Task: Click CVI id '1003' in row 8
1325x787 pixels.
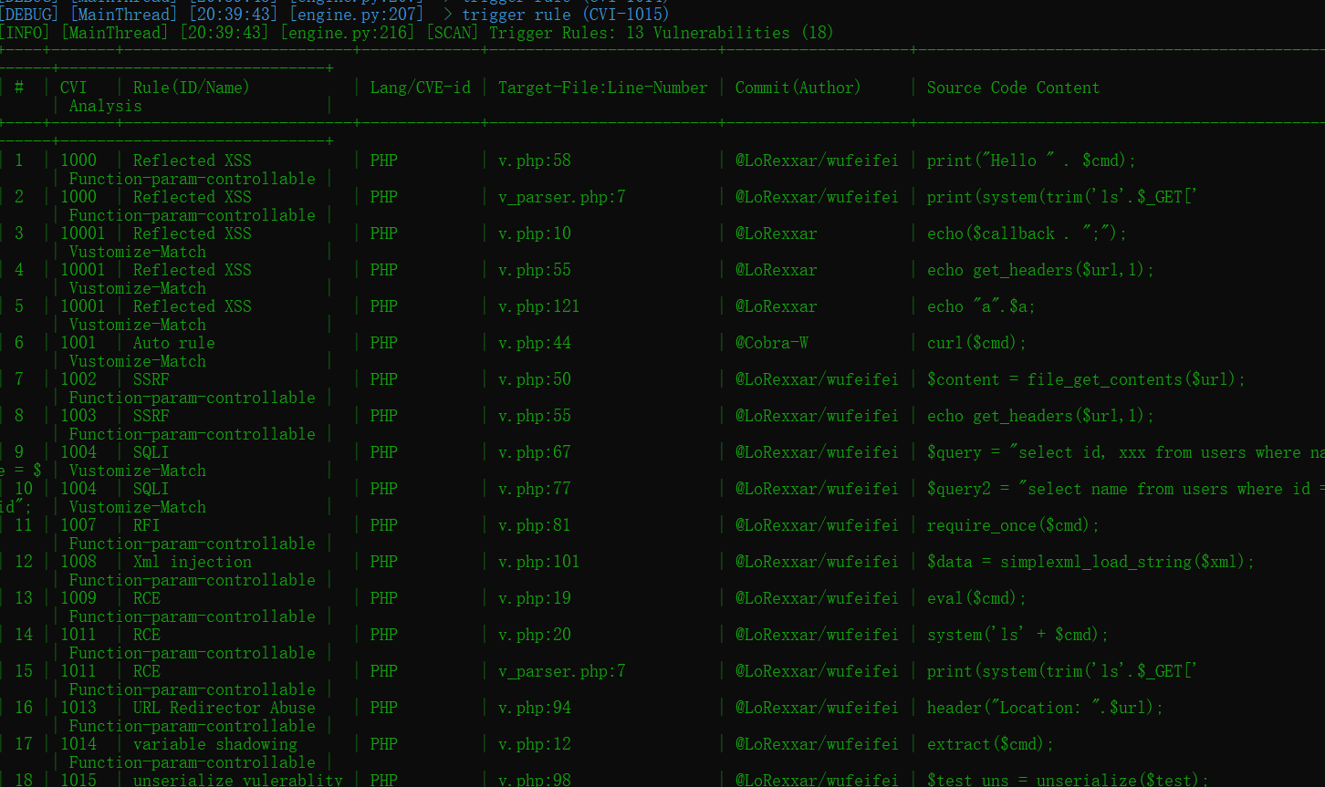Action: (78, 416)
